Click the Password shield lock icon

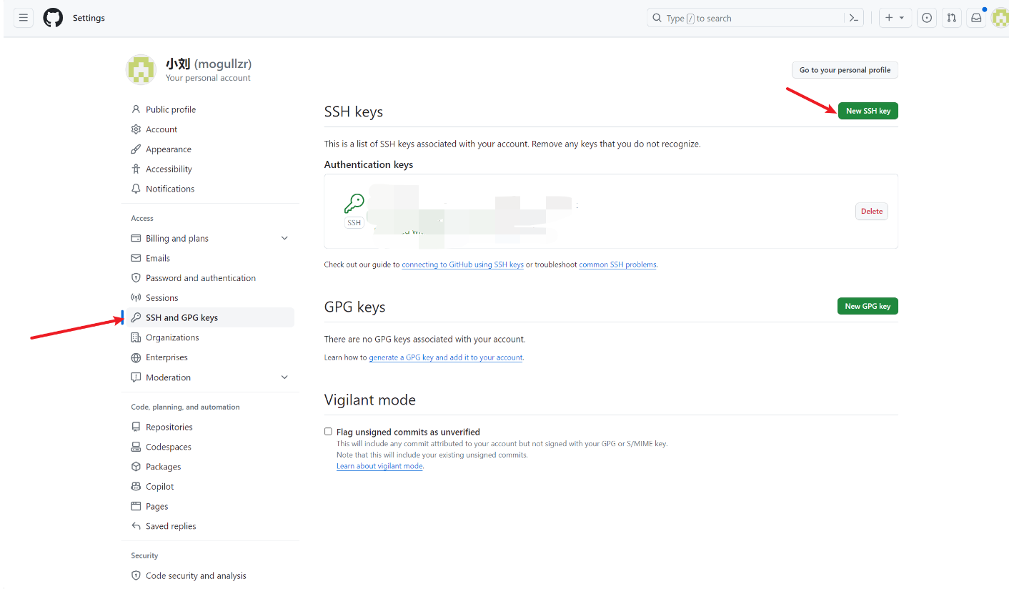[136, 278]
